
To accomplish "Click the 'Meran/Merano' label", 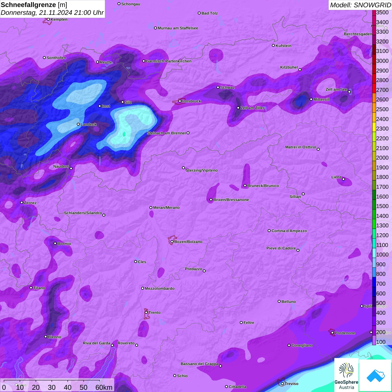I will (x=166, y=207).
